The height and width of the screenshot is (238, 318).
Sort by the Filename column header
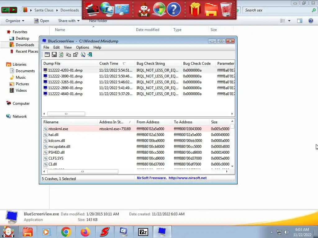70,122
